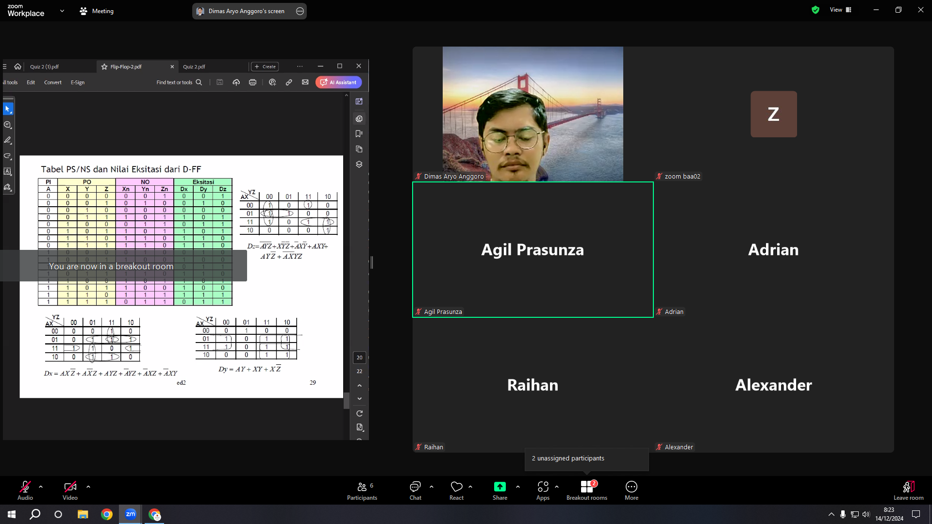Open the Breakout rooms list
The width and height of the screenshot is (932, 524).
[587, 491]
